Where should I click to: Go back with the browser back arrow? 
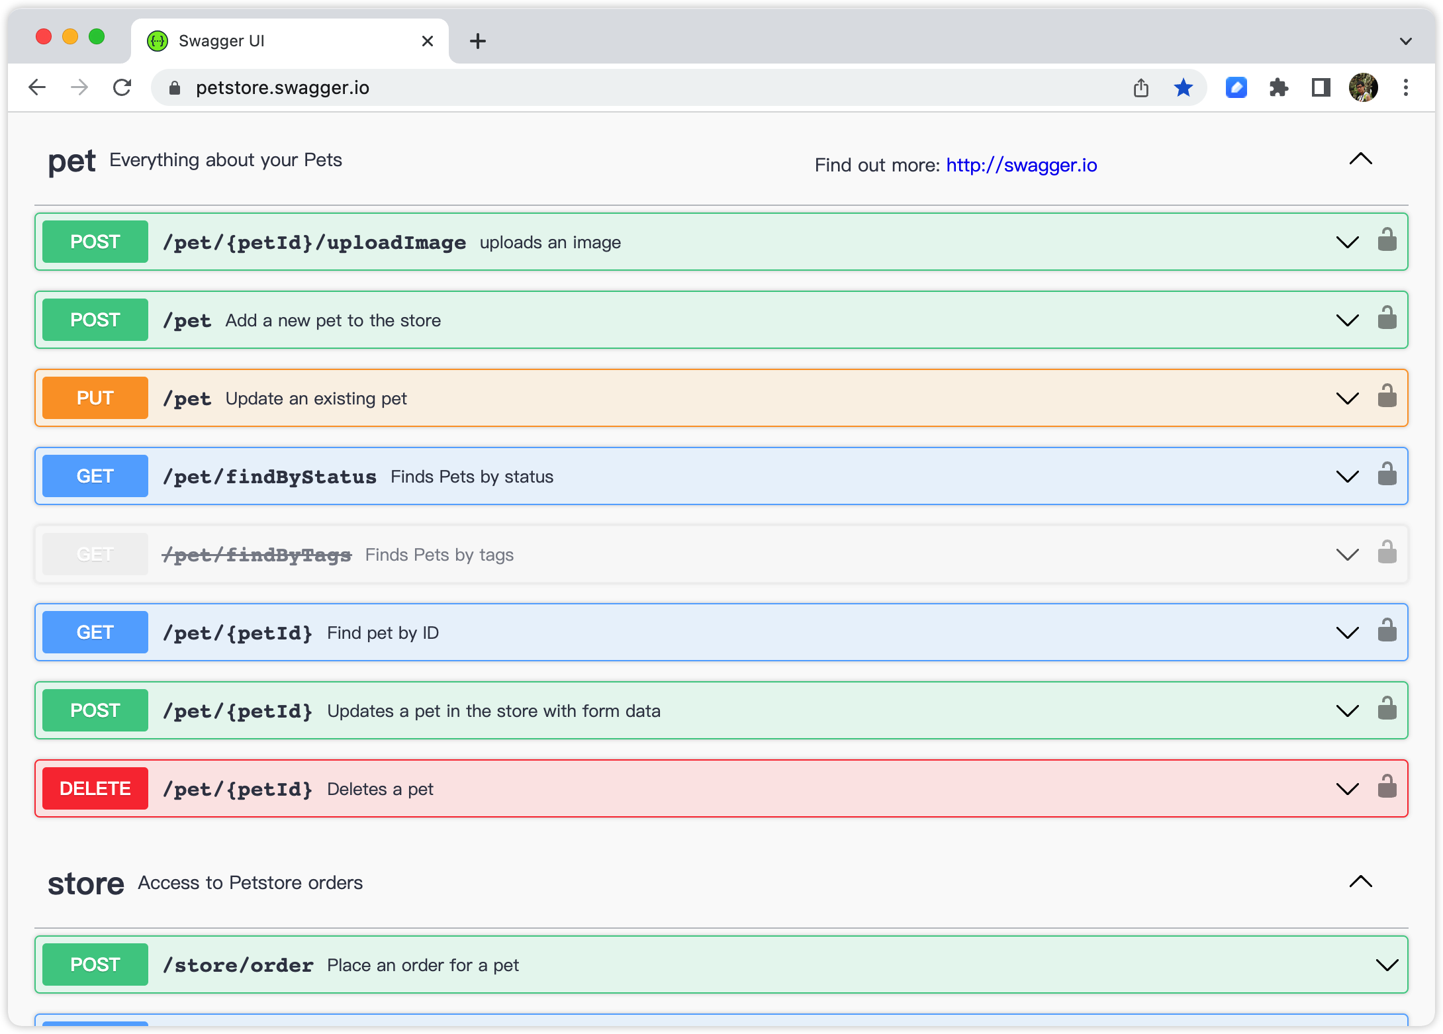pyautogui.click(x=37, y=87)
